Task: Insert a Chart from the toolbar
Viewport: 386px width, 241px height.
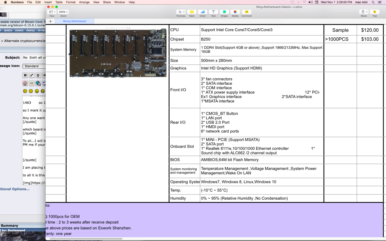Action: coord(203,12)
